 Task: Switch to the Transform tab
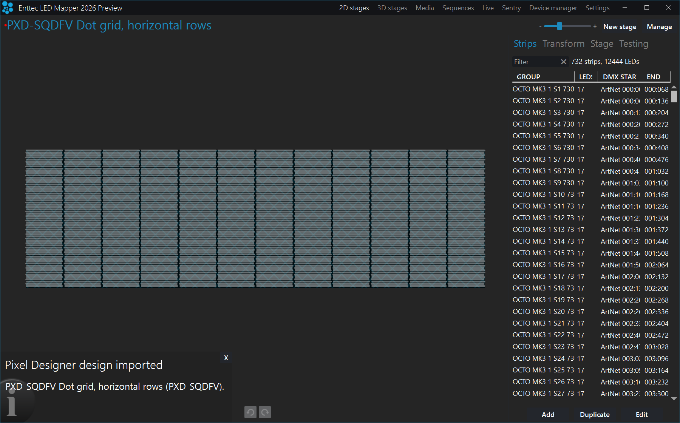(563, 44)
